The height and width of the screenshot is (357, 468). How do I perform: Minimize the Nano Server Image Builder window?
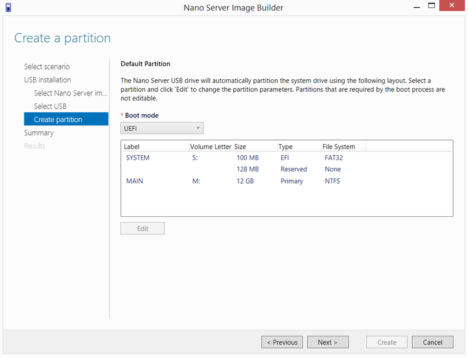[417, 6]
